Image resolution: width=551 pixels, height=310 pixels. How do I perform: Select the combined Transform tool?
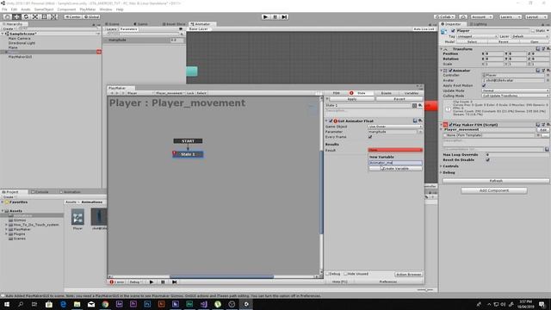point(53,17)
